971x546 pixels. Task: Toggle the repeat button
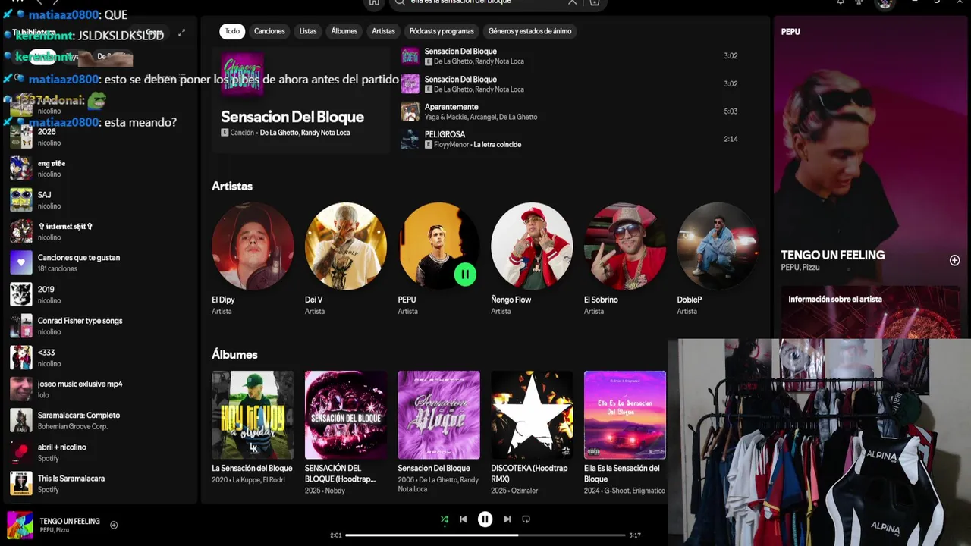click(526, 519)
